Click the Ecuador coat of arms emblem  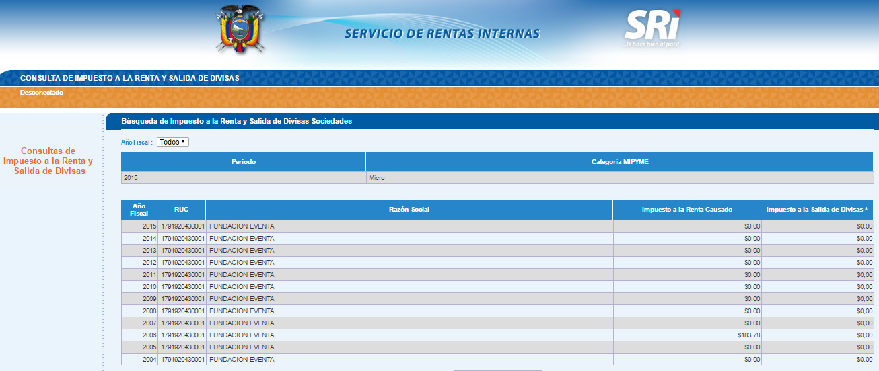[240, 31]
